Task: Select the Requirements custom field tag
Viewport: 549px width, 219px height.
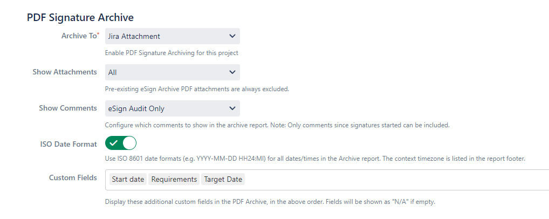Action: [174, 180]
